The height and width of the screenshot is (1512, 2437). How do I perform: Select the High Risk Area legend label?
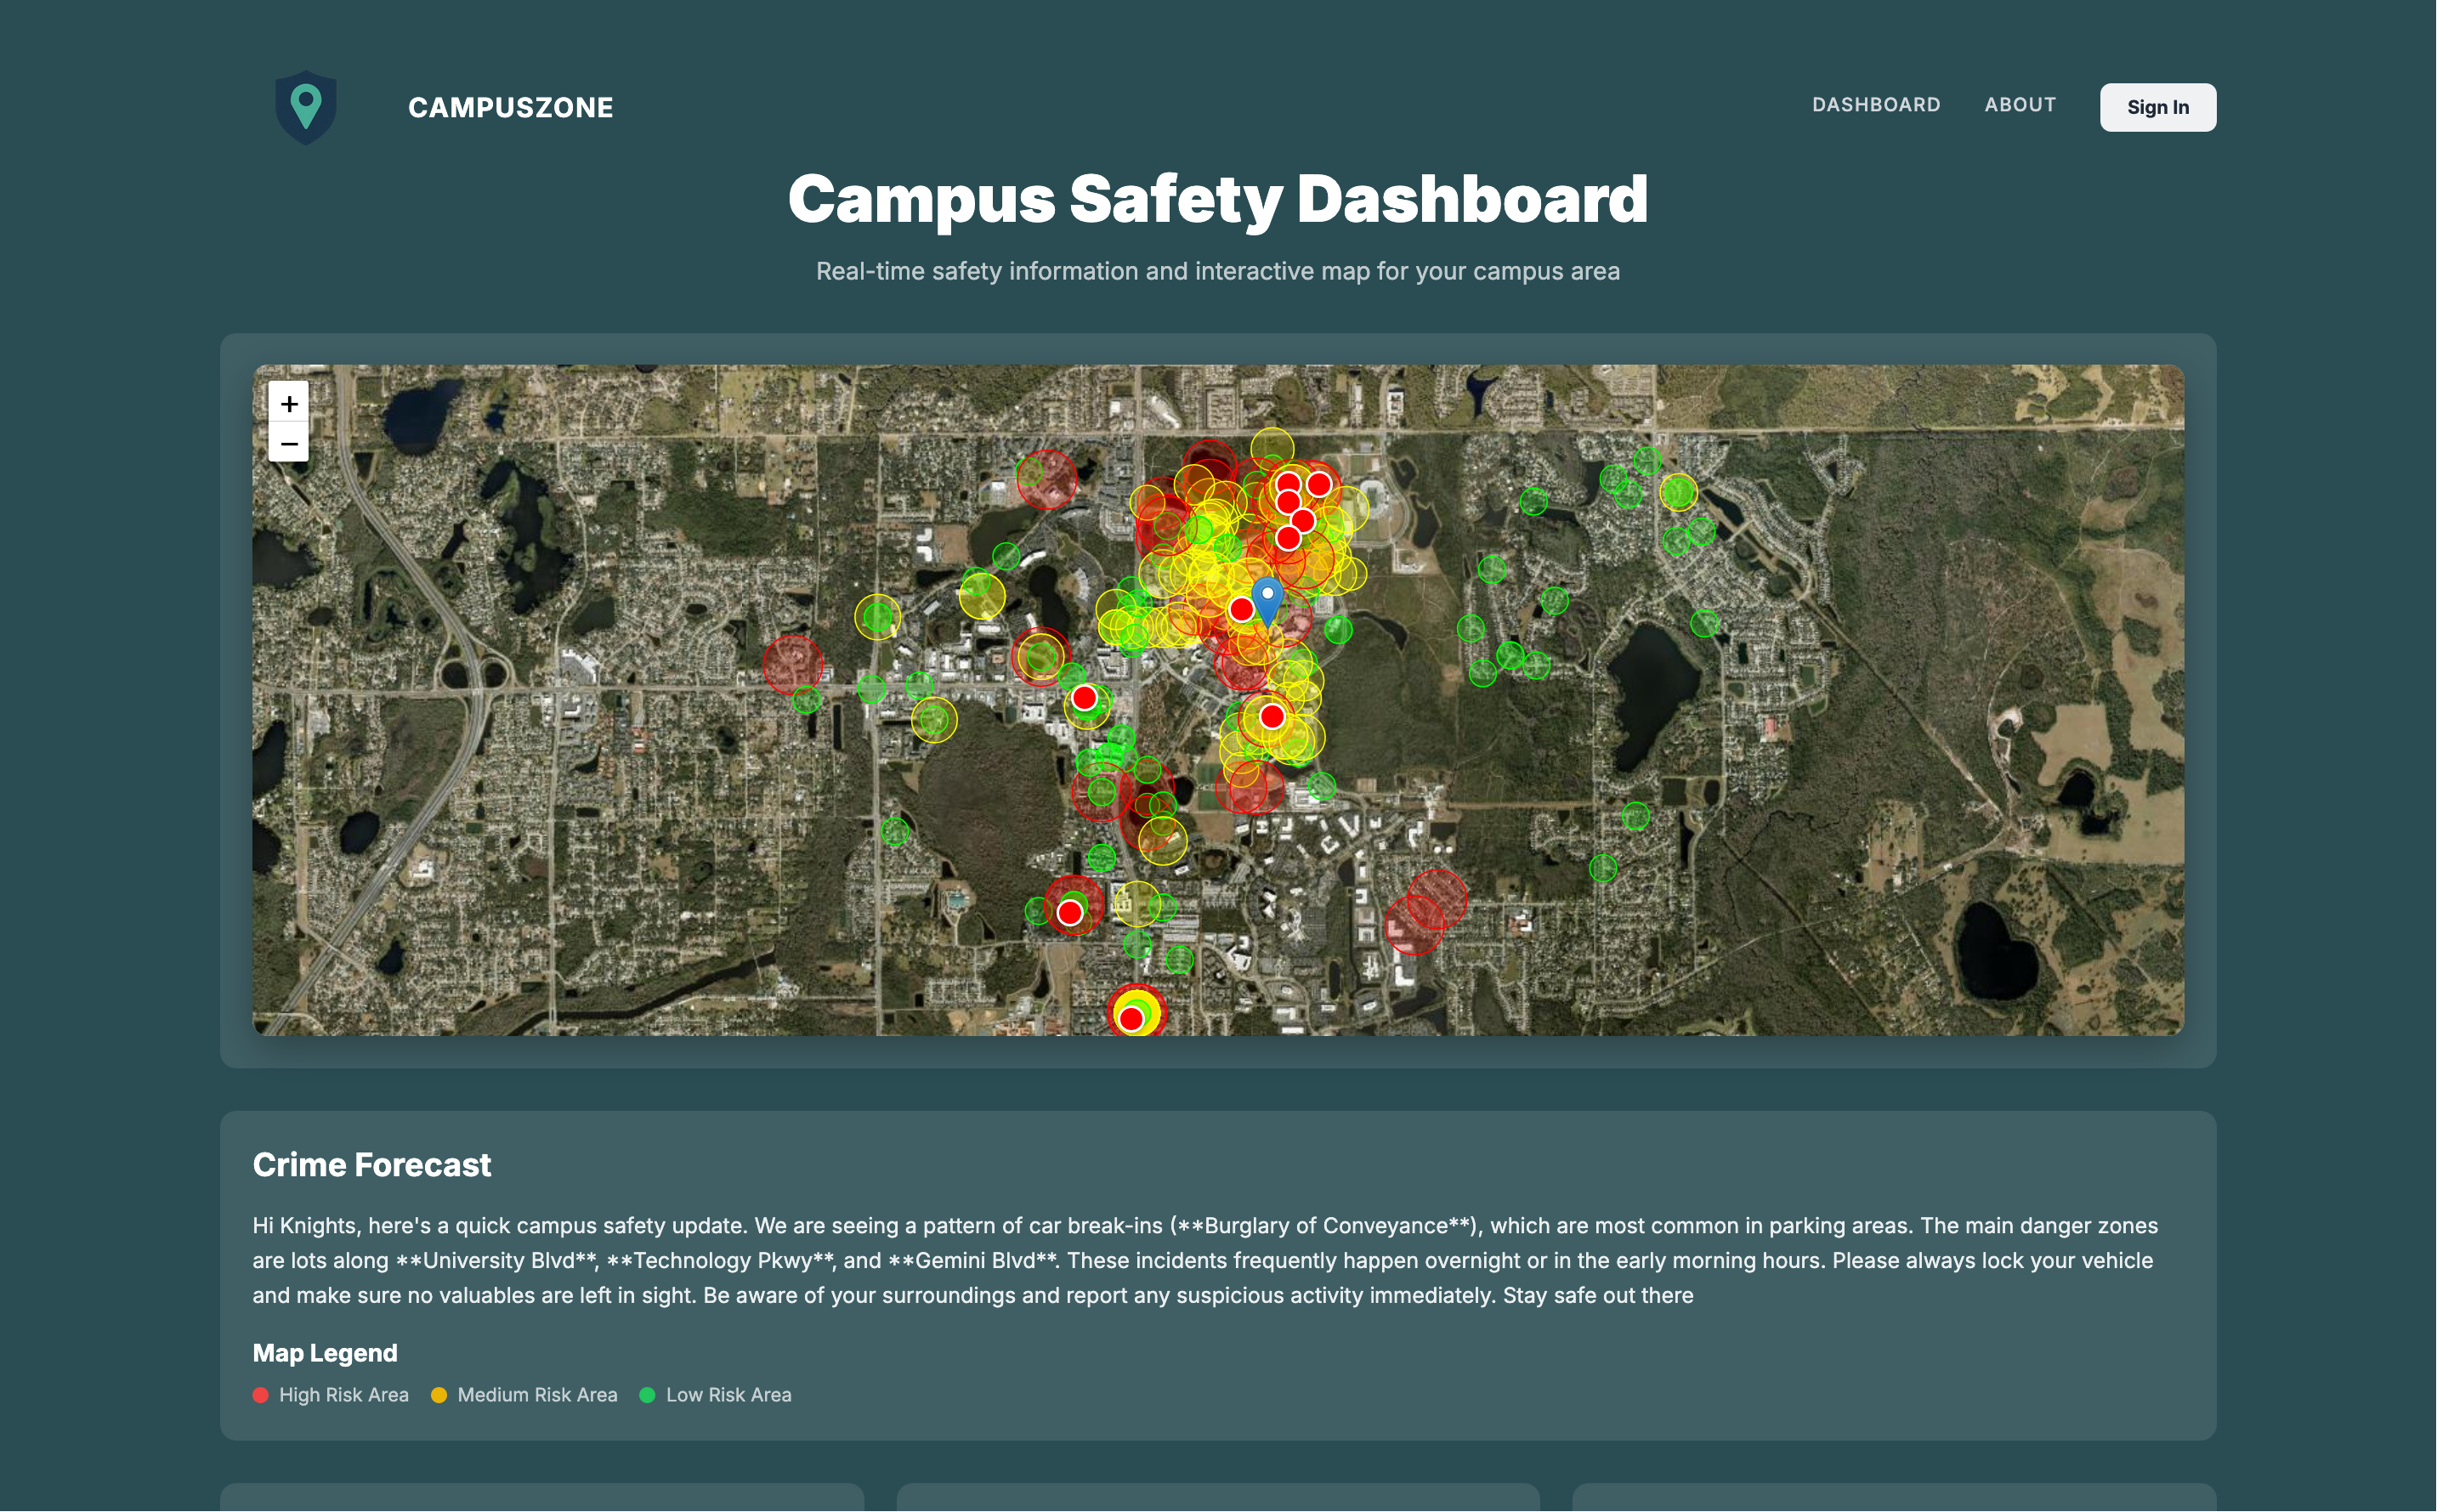pyautogui.click(x=343, y=1395)
